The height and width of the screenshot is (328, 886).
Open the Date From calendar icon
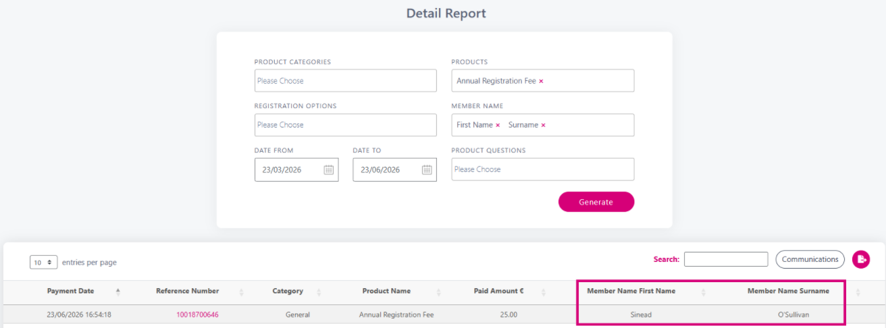[x=328, y=170]
